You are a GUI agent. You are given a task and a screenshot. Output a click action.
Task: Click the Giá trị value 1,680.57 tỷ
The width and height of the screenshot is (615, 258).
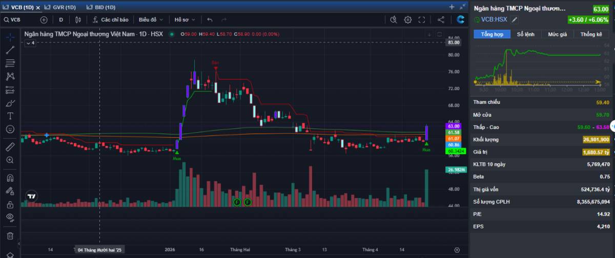(x=596, y=152)
